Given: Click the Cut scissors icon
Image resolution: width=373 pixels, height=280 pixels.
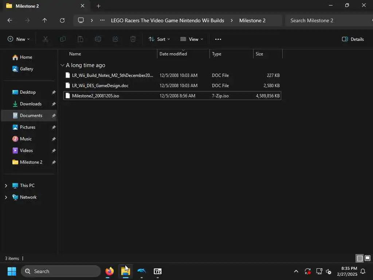Looking at the screenshot, I should point(45,39).
